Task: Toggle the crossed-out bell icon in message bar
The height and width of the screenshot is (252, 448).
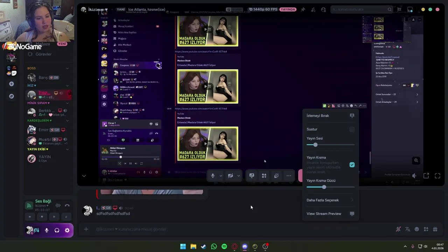Action: pyautogui.click(x=398, y=229)
